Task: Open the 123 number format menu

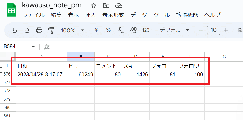Action: pyautogui.click(x=146, y=30)
